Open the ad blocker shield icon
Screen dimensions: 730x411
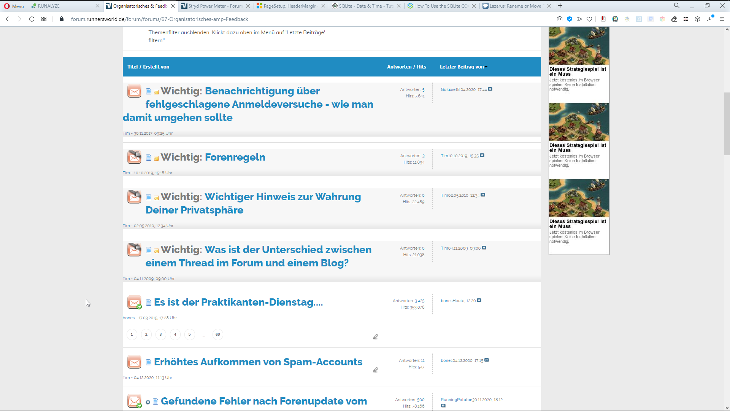tap(570, 19)
